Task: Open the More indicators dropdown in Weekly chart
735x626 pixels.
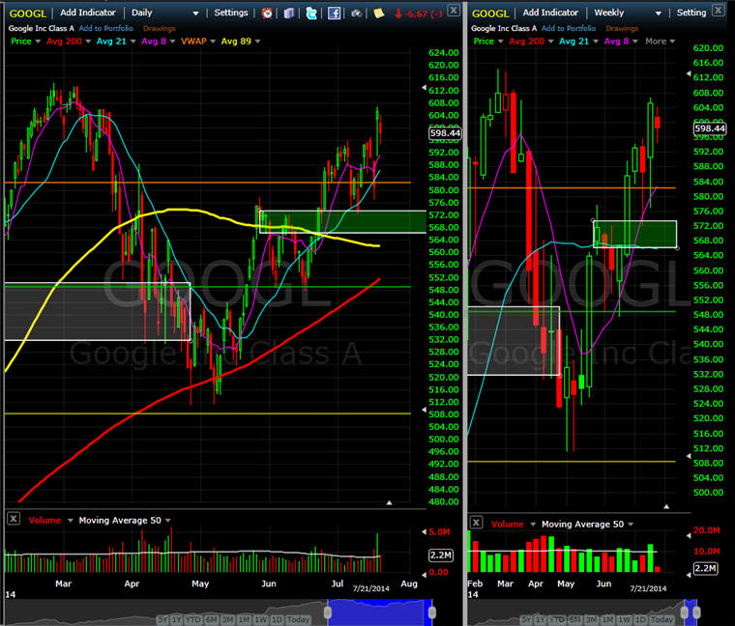Action: pos(660,42)
